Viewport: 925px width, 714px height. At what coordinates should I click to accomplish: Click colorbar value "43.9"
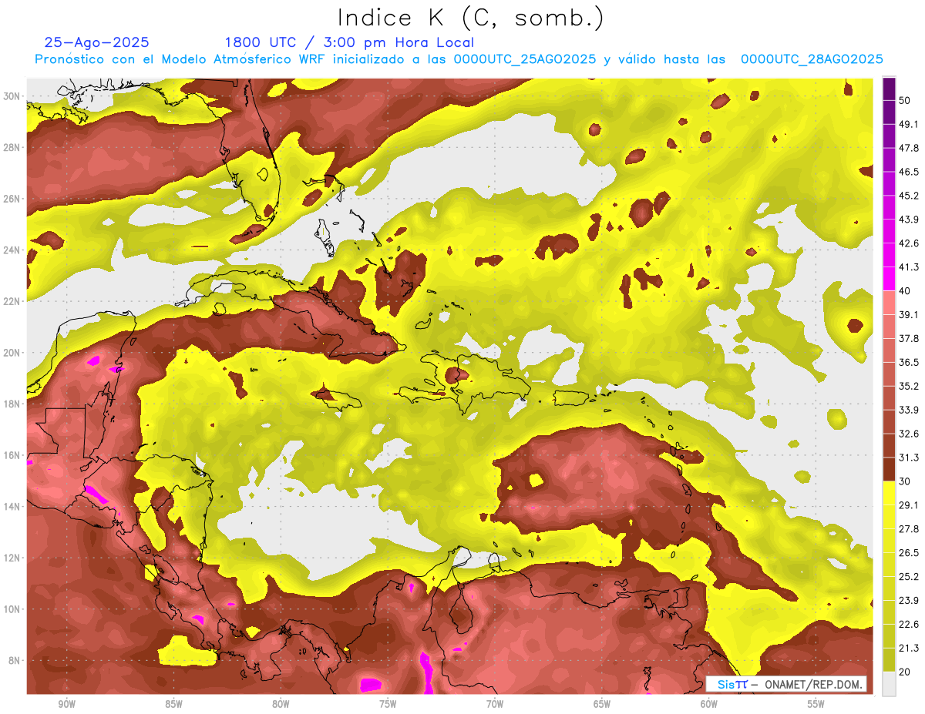pyautogui.click(x=908, y=220)
